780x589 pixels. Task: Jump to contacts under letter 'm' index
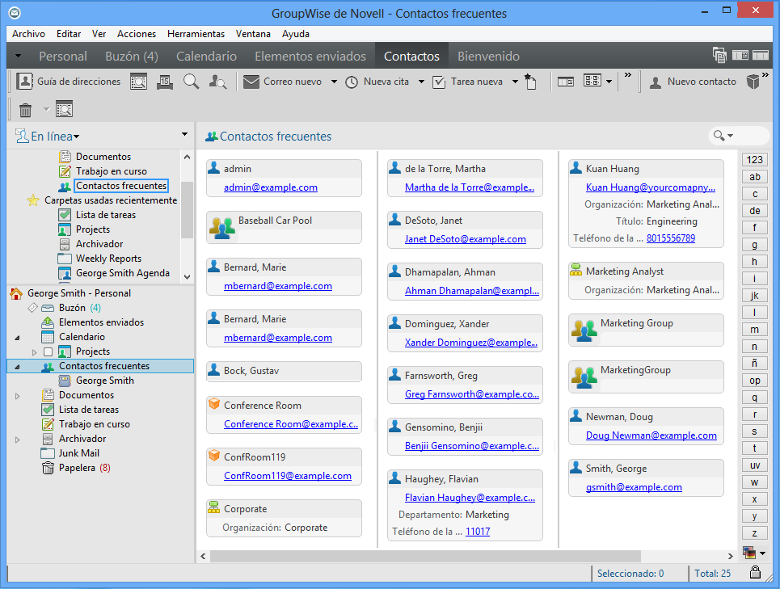[x=755, y=330]
